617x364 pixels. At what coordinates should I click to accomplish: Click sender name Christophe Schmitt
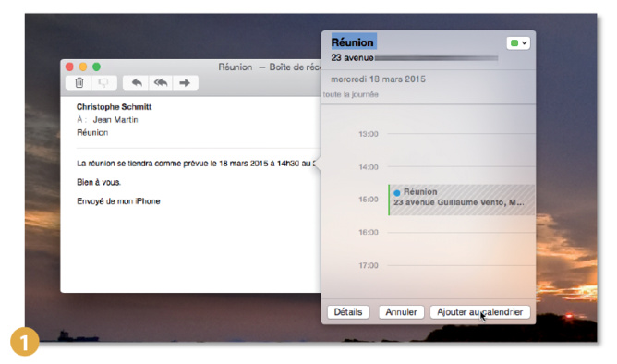[x=114, y=106]
